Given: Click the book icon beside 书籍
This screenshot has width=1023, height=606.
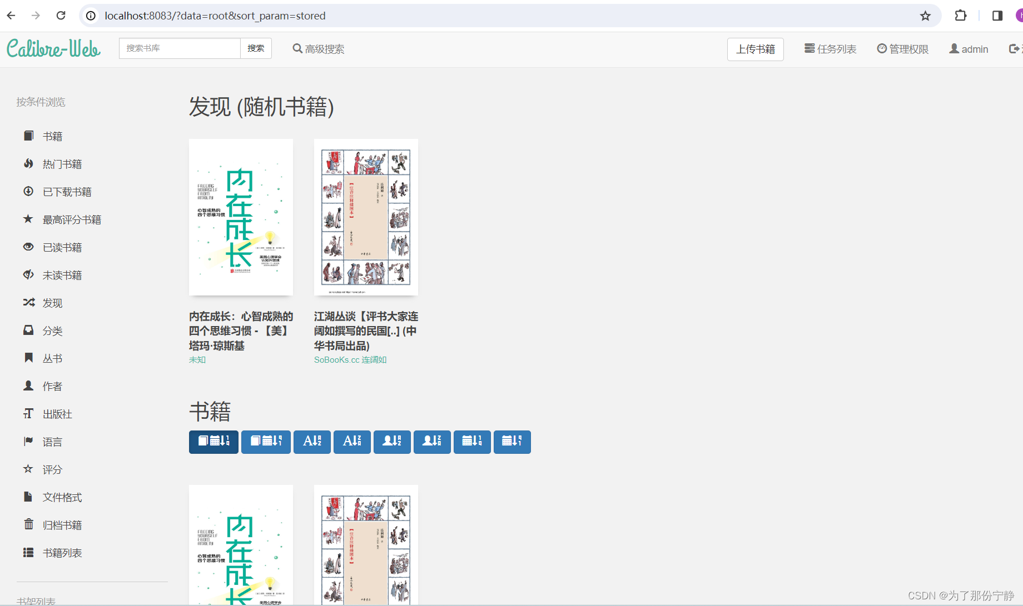Looking at the screenshot, I should (28, 136).
